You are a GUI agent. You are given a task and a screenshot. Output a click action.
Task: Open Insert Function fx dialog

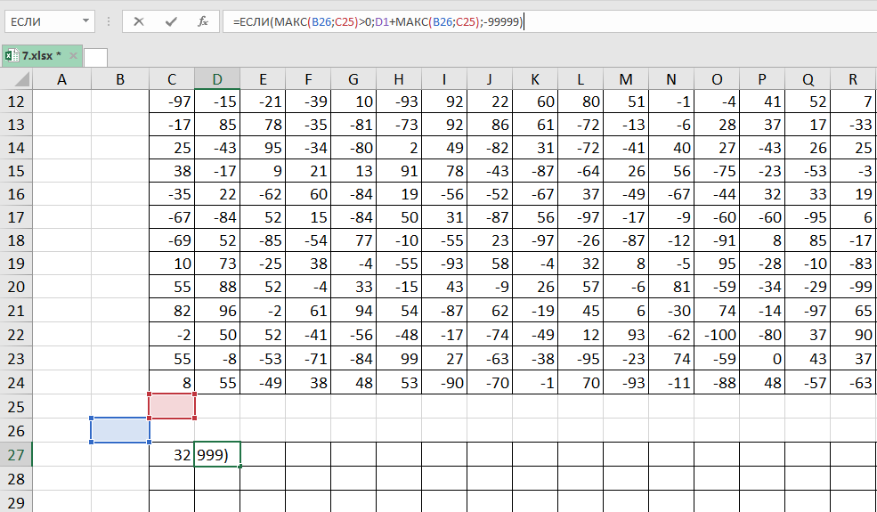[203, 21]
